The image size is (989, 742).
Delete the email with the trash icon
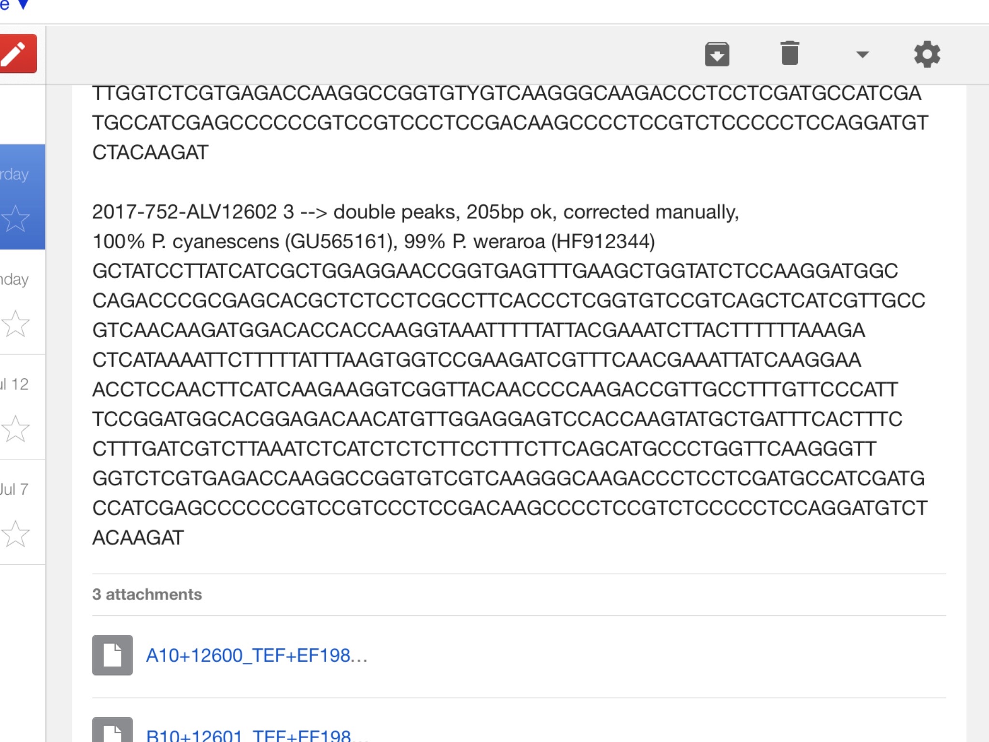(790, 53)
